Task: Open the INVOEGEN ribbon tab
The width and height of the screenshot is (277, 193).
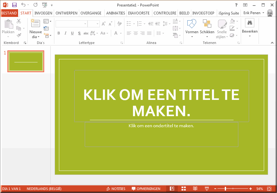Action: pyautogui.click(x=43, y=13)
